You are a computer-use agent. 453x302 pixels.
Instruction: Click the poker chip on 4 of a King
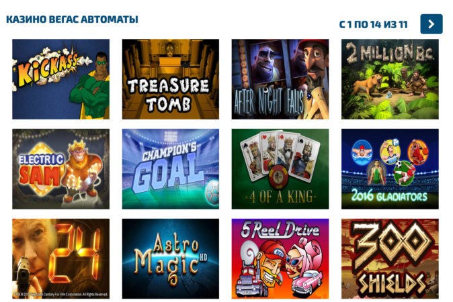click(278, 177)
